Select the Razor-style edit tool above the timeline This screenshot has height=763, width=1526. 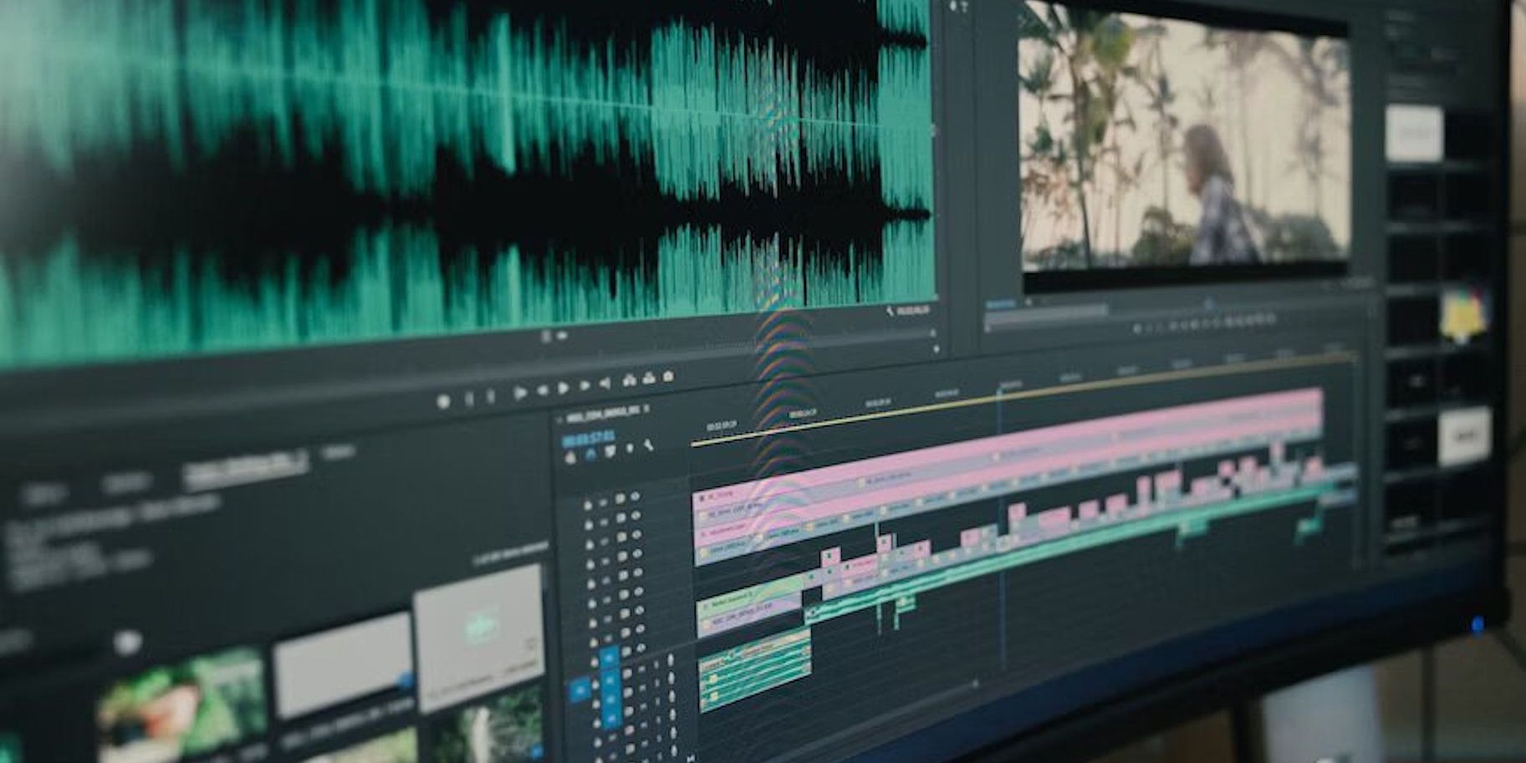(609, 451)
